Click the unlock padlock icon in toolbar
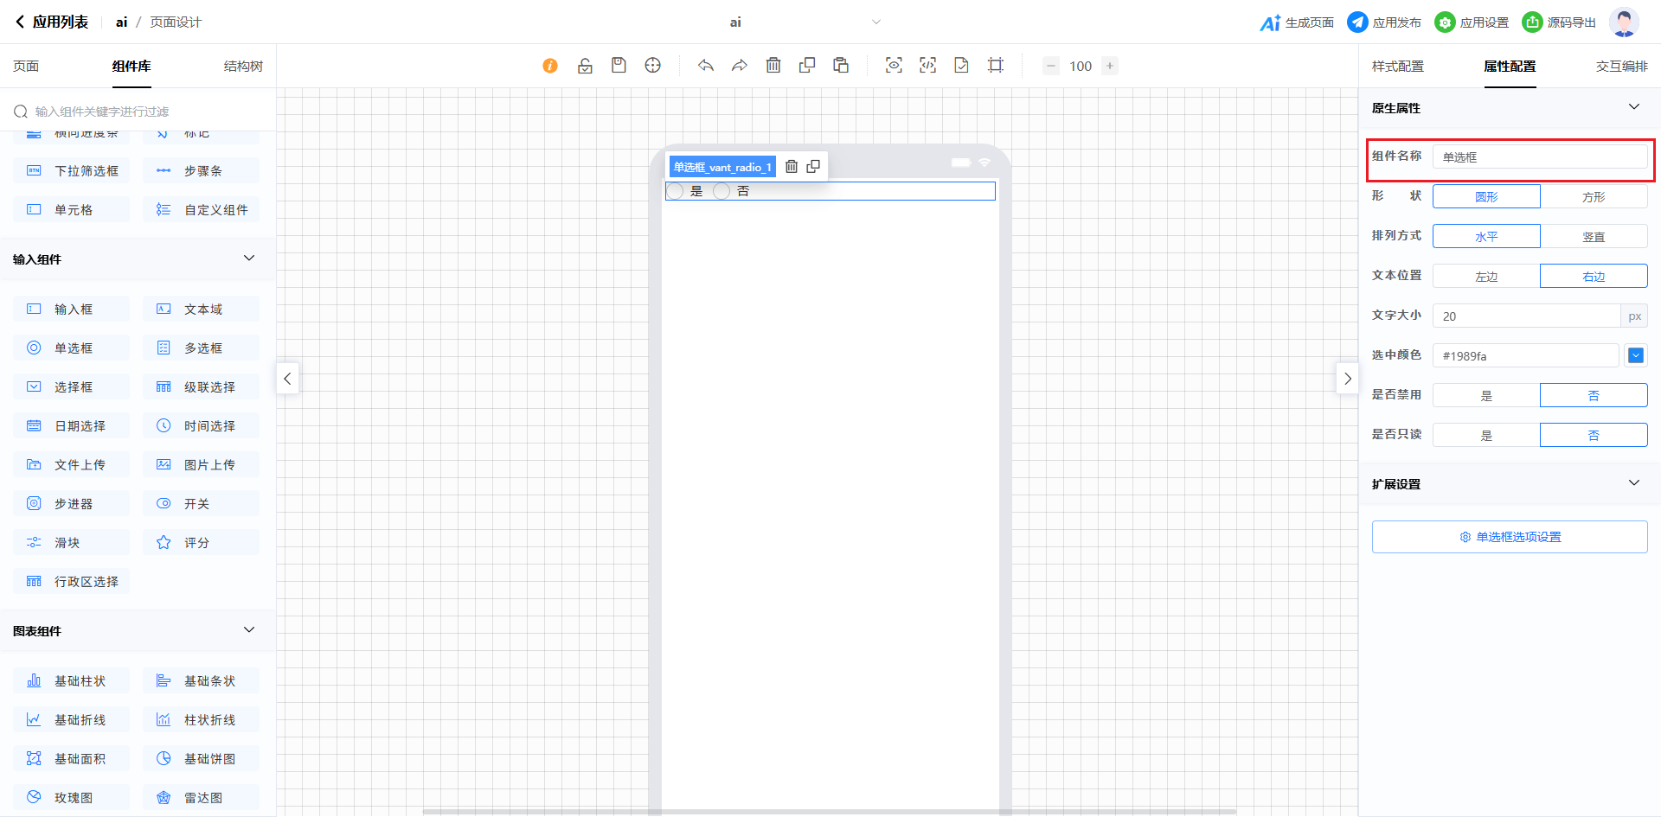Screen dimensions: 1661x817 [x=585, y=66]
